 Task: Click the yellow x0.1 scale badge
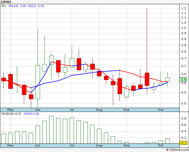click(x=183, y=143)
